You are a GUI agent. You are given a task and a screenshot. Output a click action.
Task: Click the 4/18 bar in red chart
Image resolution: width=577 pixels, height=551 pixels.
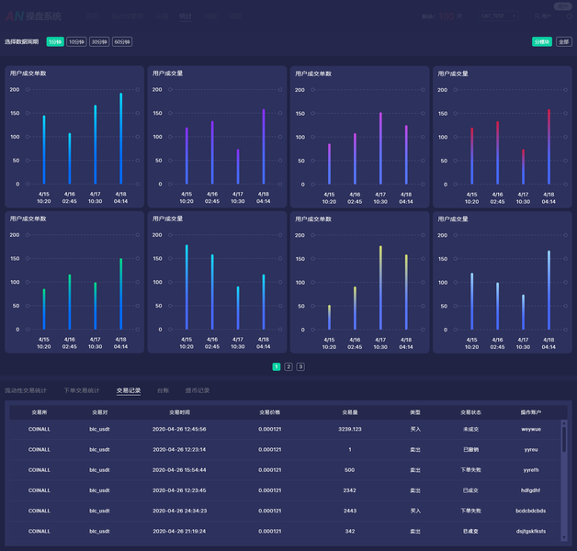pos(549,147)
